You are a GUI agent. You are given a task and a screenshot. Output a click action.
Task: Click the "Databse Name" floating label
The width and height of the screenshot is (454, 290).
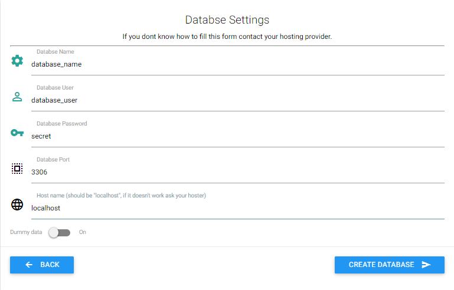tap(55, 52)
